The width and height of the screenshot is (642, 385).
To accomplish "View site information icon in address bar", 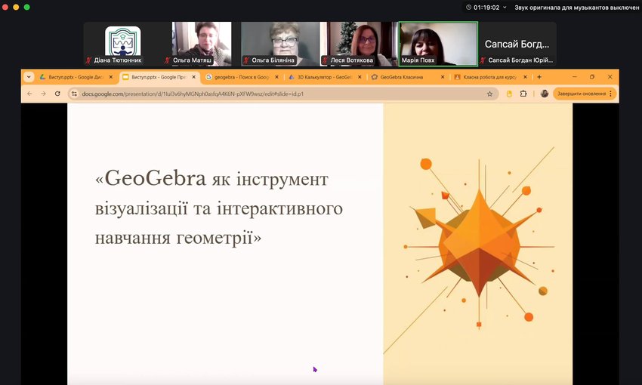I will click(74, 94).
